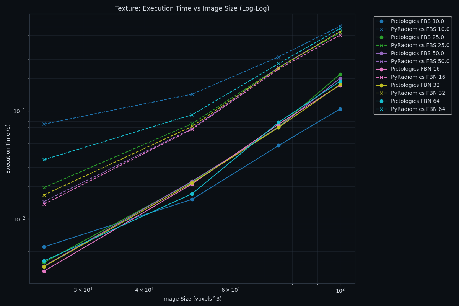
Task: Click the 10^2 tick label on x-axis
Action: click(x=340, y=291)
